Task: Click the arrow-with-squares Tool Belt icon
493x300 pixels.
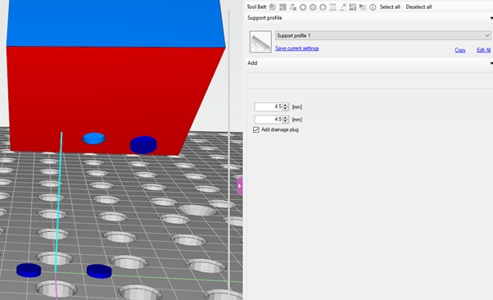Action: pyautogui.click(x=293, y=7)
